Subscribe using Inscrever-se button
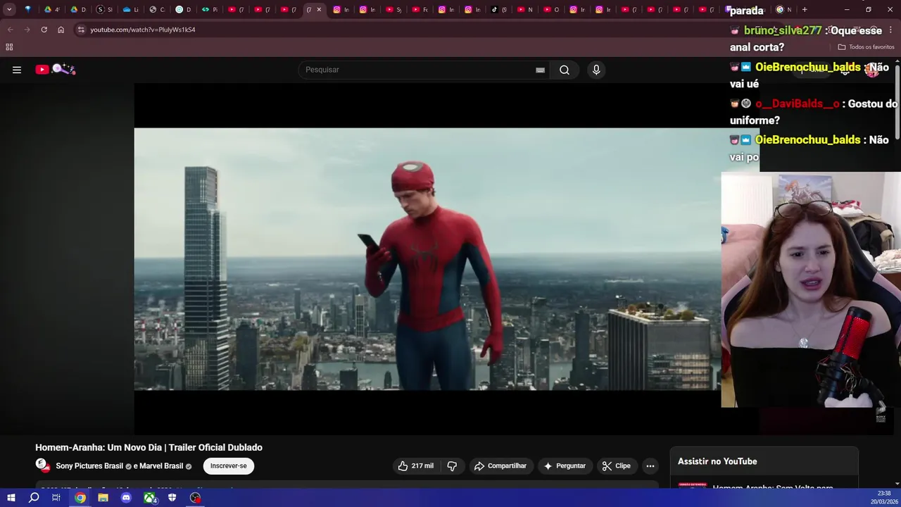901x507 pixels. click(x=228, y=465)
